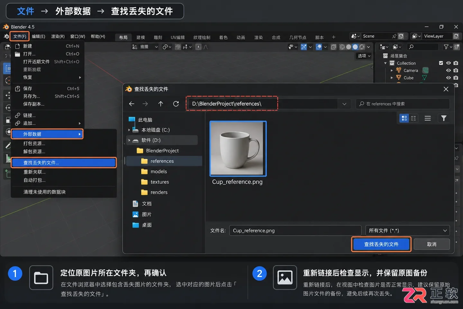Toggle viewport overlays
The height and width of the screenshot is (309, 463).
pyautogui.click(x=319, y=47)
